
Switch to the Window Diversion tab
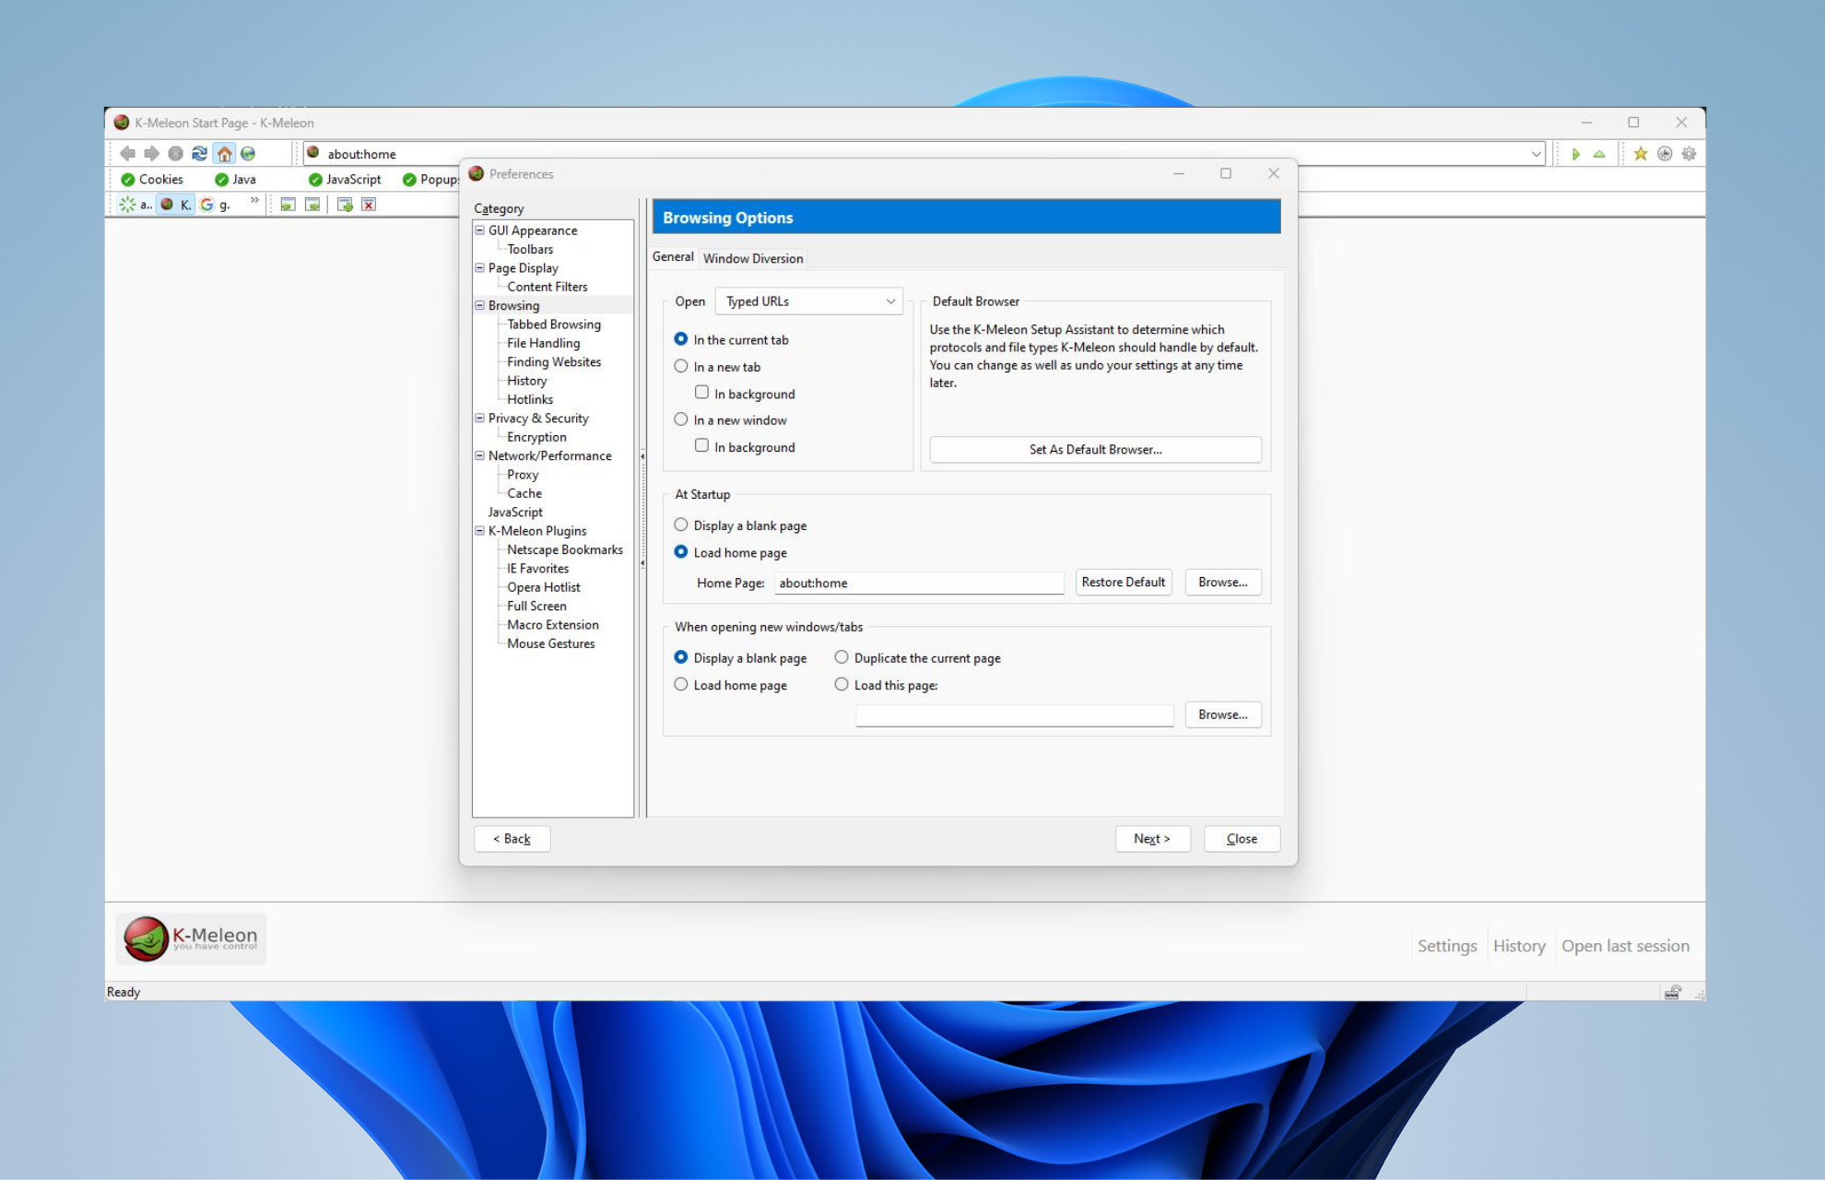click(x=753, y=258)
